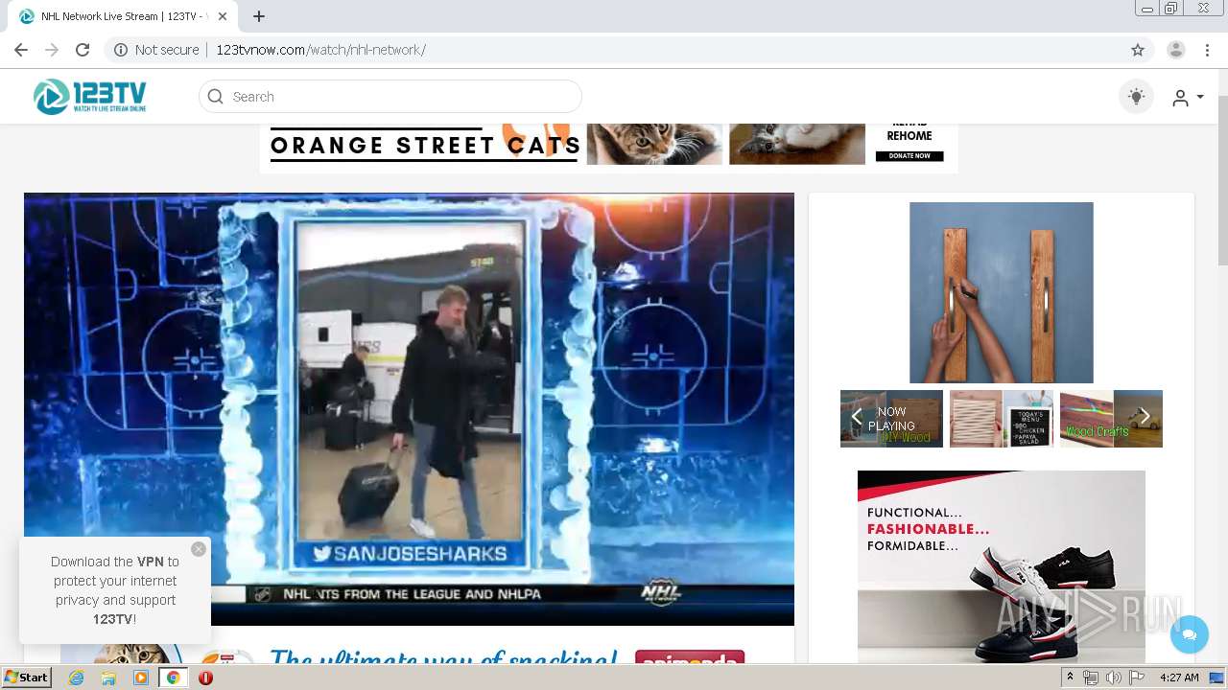
Task: Click the browser forward arrow
Action: [x=52, y=50]
